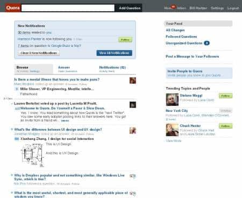Click the small image icon beside Dropbox question
This screenshot has width=242, height=198.
133,176
